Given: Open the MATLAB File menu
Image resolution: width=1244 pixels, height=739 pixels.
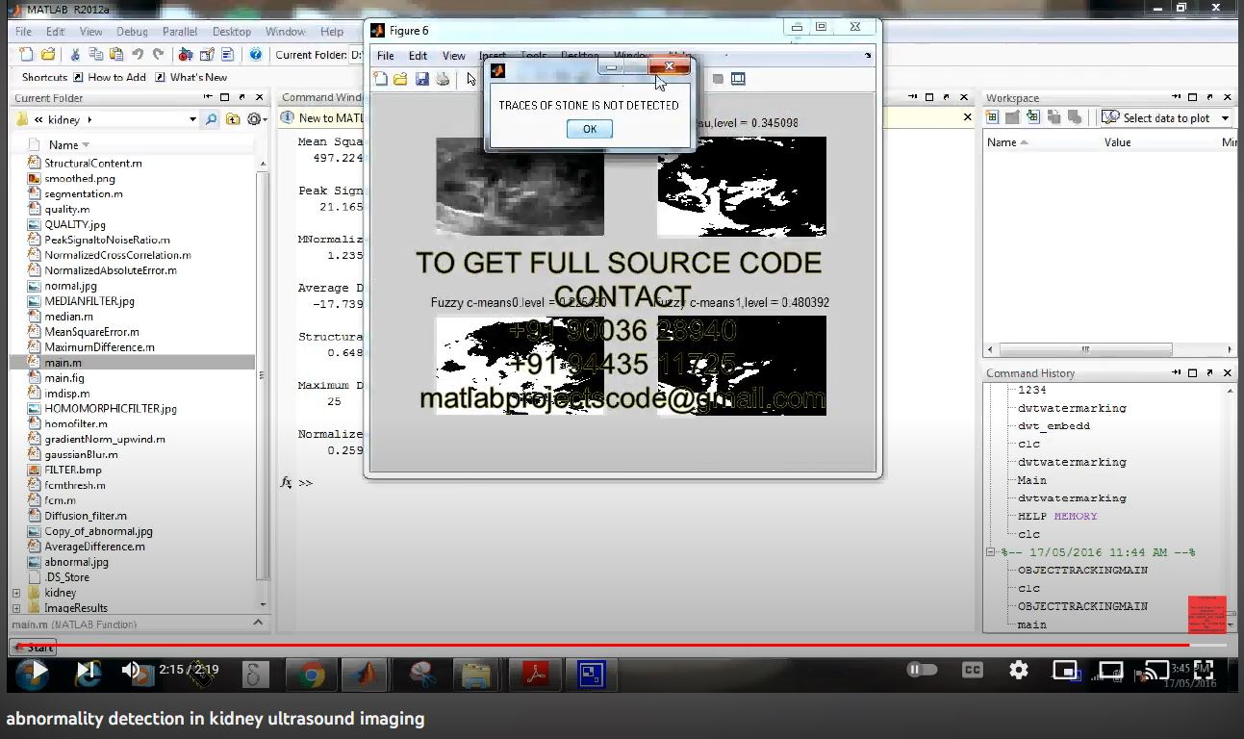Looking at the screenshot, I should point(23,32).
